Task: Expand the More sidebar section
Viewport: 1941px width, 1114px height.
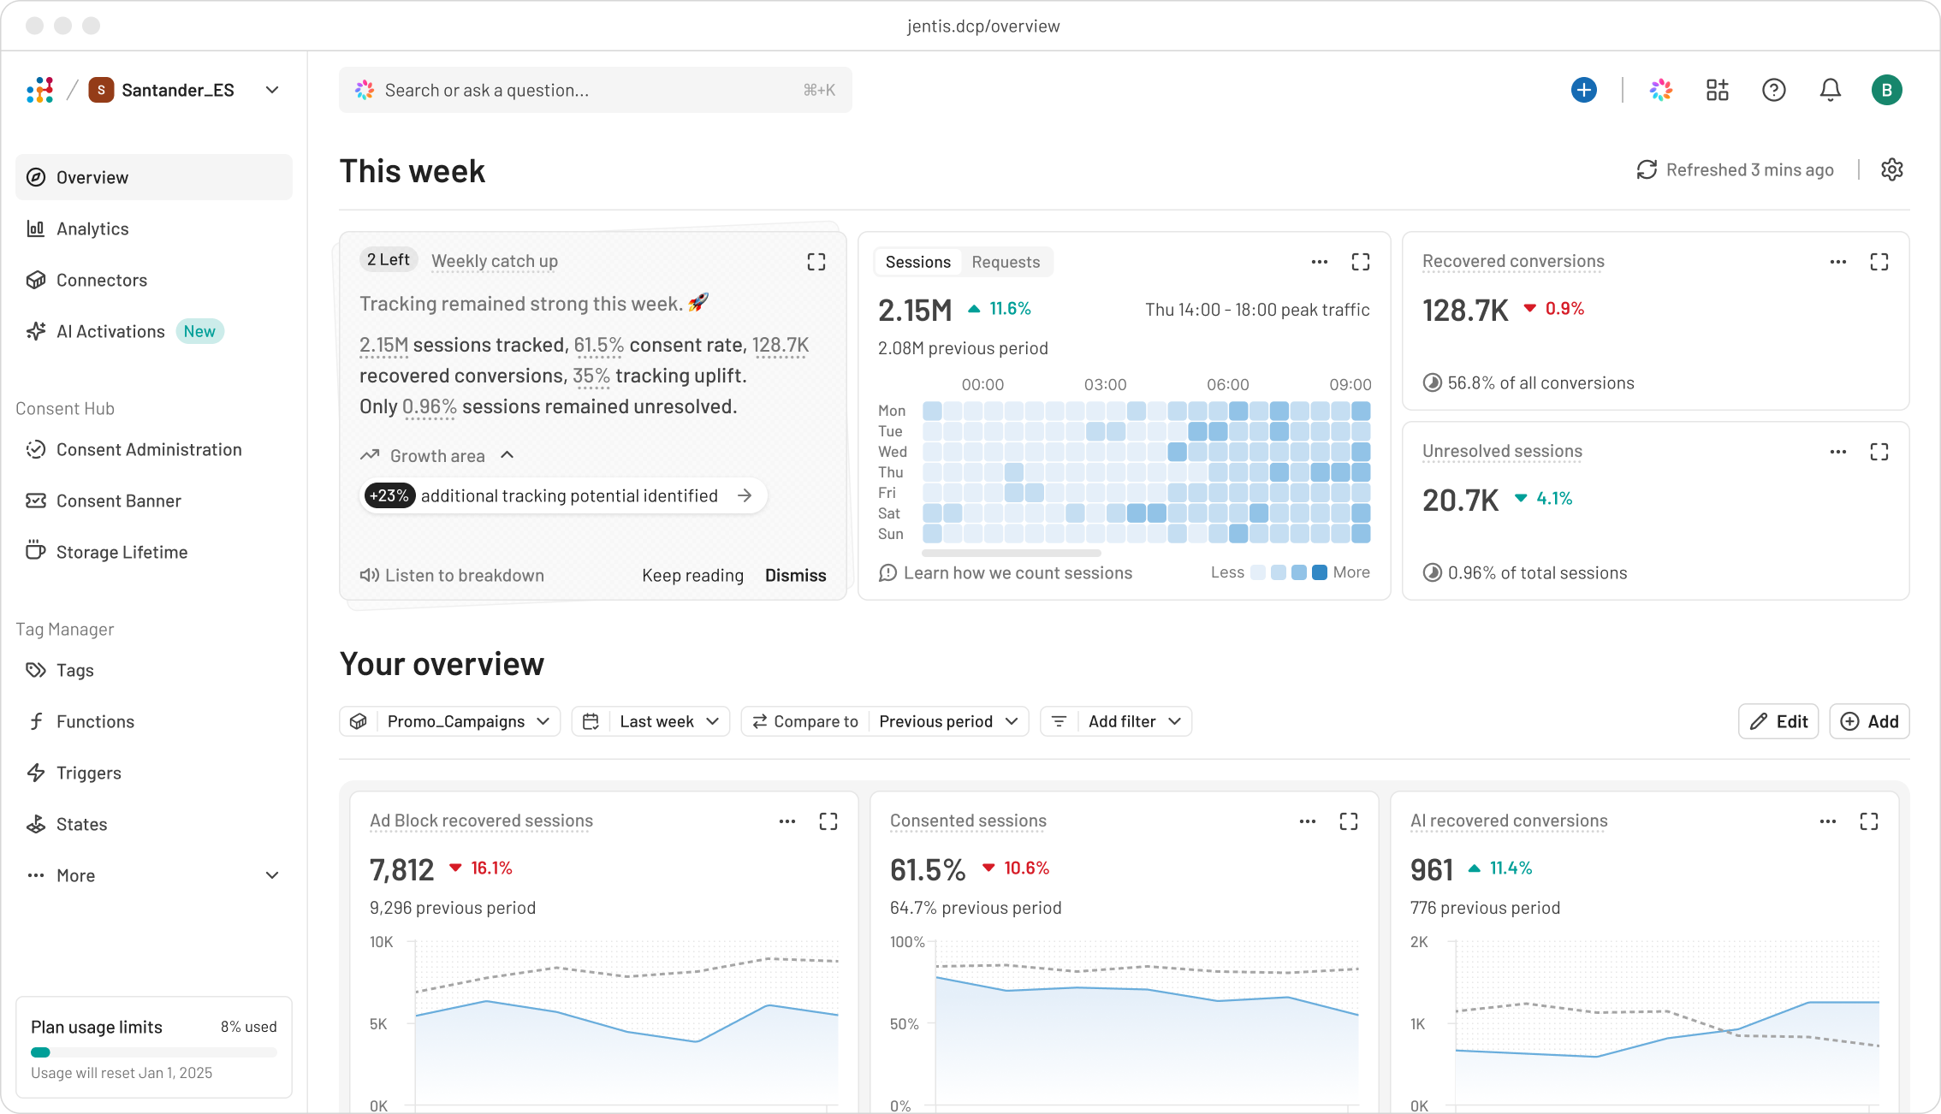Action: click(154, 875)
